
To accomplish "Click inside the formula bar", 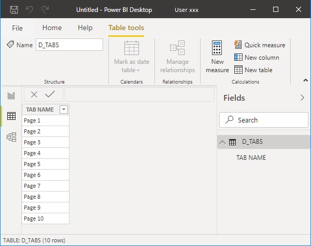I will (x=139, y=94).
